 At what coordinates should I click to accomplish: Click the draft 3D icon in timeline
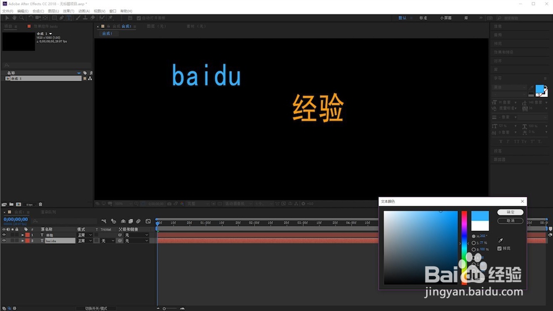(113, 221)
